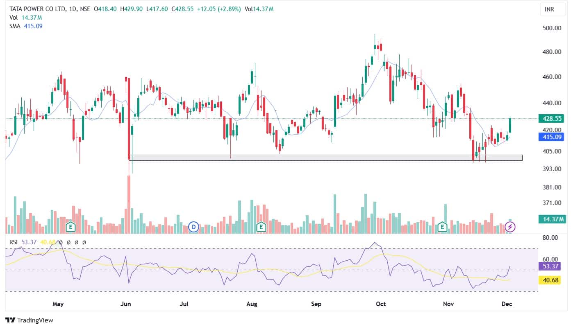Screen dimensions: 573x329
Task: Select the RSI indicator legend label
Action: [14, 242]
